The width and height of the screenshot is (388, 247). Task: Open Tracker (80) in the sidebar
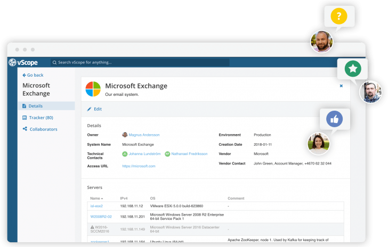click(x=41, y=118)
